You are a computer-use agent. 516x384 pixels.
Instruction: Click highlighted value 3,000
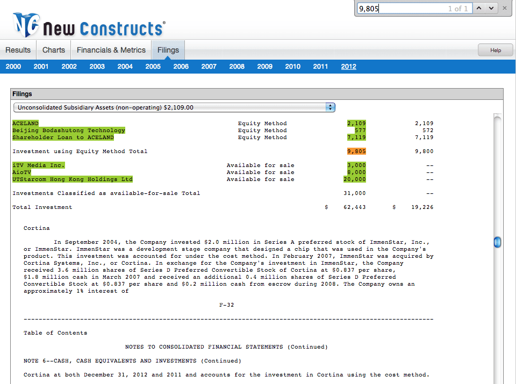356,165
